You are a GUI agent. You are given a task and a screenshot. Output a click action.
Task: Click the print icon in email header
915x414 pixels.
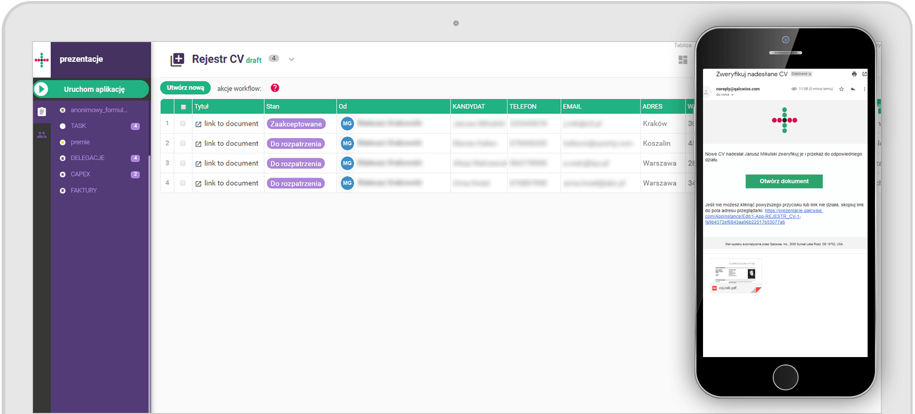click(x=854, y=74)
